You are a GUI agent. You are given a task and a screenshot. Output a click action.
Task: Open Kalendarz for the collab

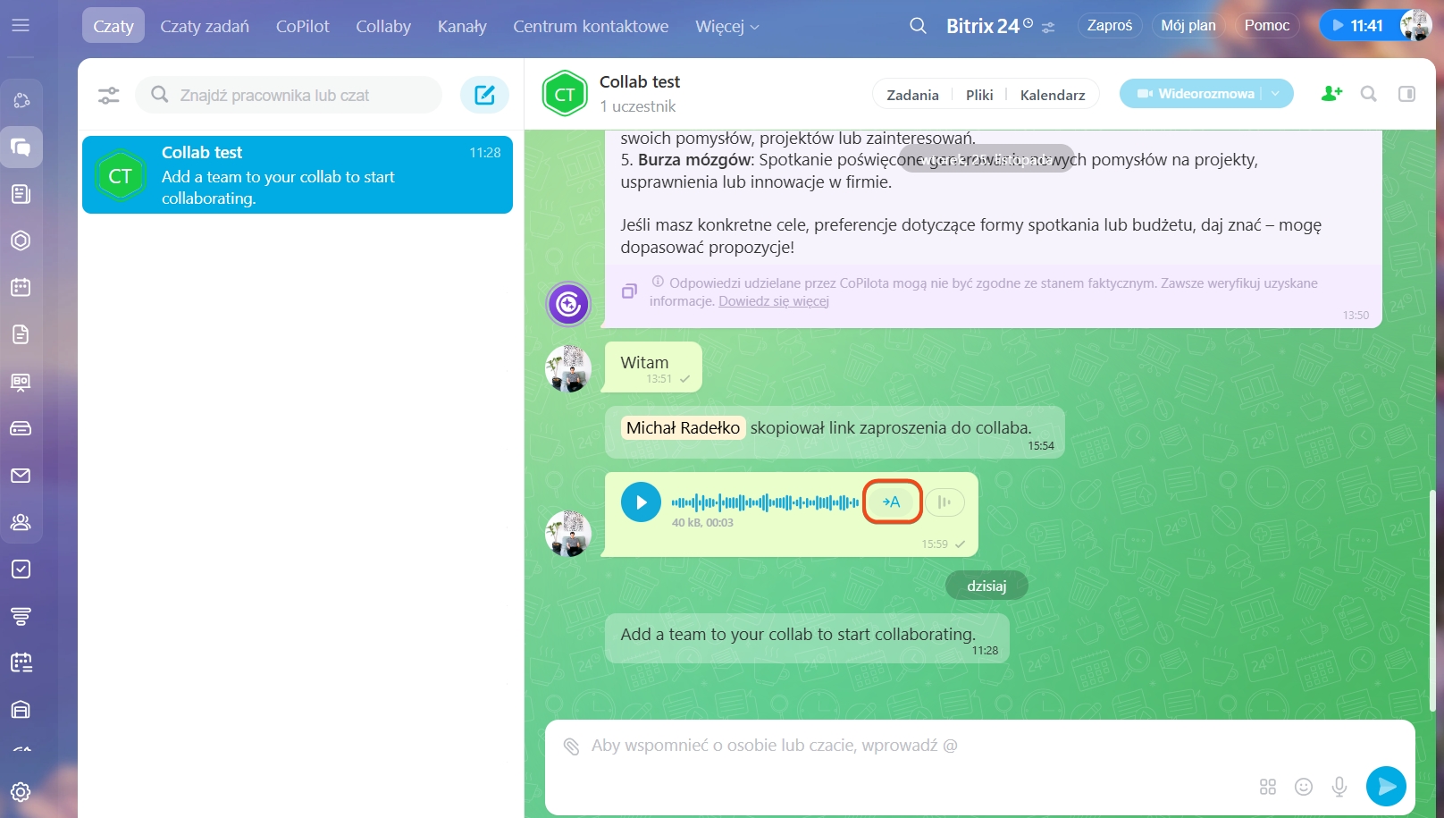tap(1053, 95)
